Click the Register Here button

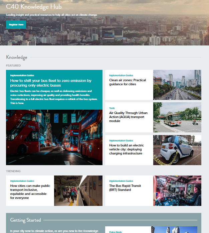click(x=16, y=25)
